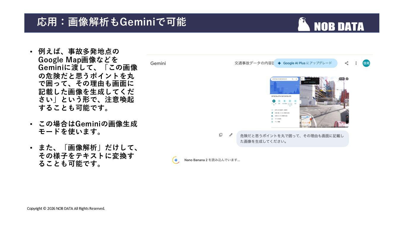Open the 信晃 account avatar

coord(366,63)
